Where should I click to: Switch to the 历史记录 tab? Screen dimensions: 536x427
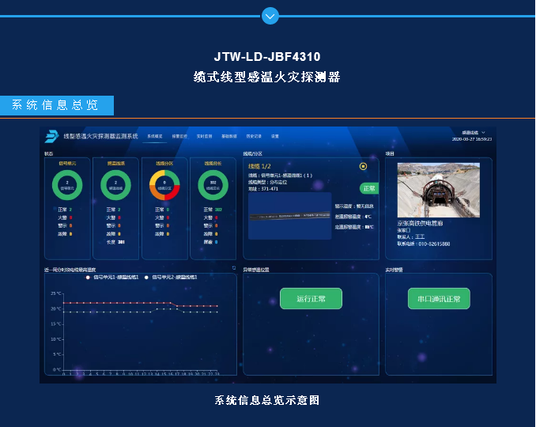pyautogui.click(x=253, y=136)
